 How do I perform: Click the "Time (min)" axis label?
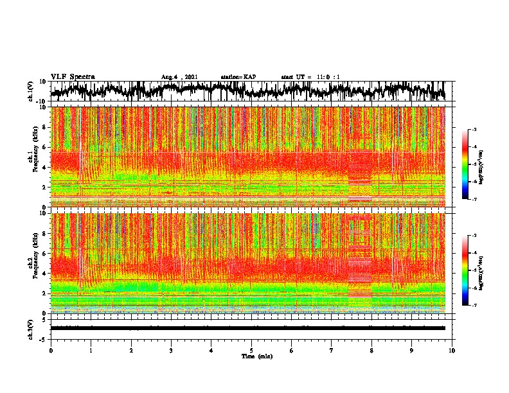tap(257, 356)
